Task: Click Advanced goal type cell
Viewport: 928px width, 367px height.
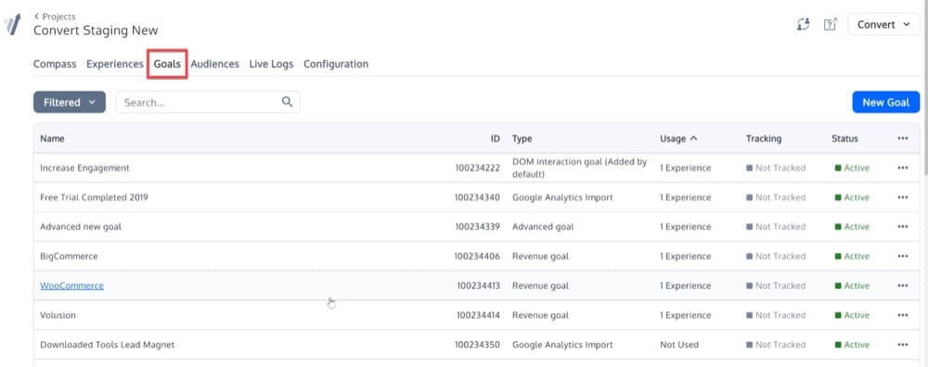Action: tap(543, 227)
